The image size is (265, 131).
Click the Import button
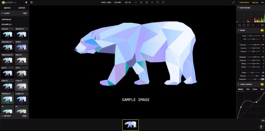coord(7,8)
